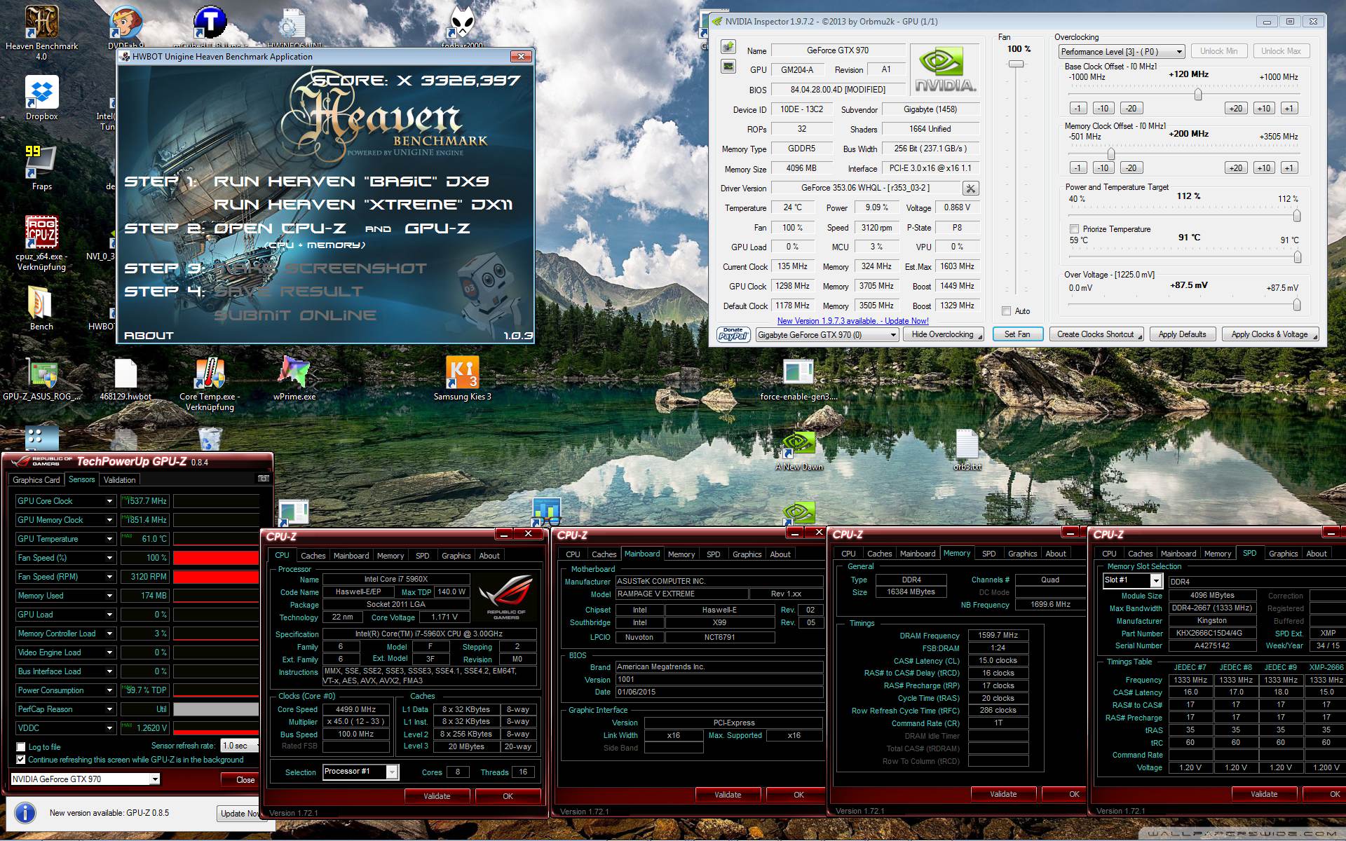Click the Unlock Max button
The height and width of the screenshot is (841, 1346).
click(1281, 51)
